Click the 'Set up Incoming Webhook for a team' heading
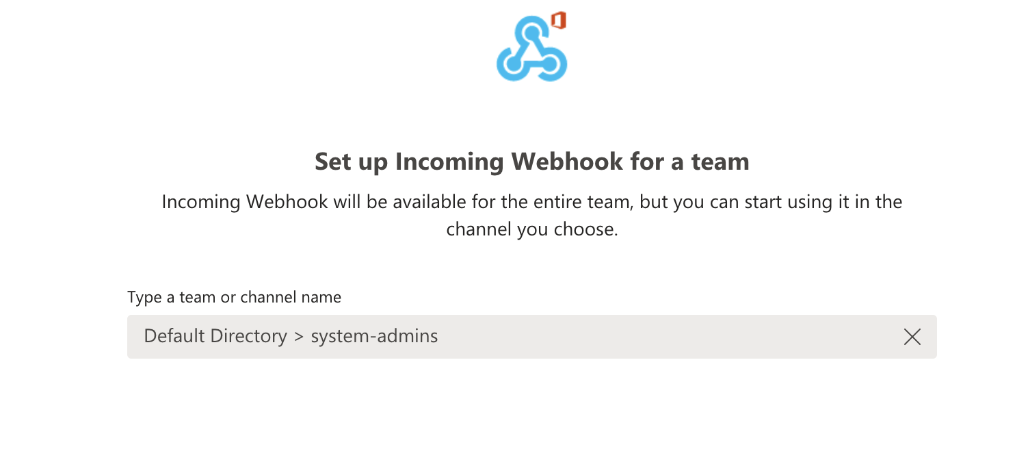The height and width of the screenshot is (449, 1015). pos(531,162)
